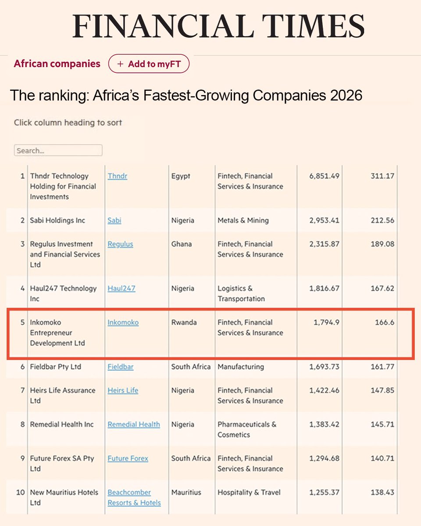Follow the Fieldbar company link
421x526 pixels.
pos(121,366)
